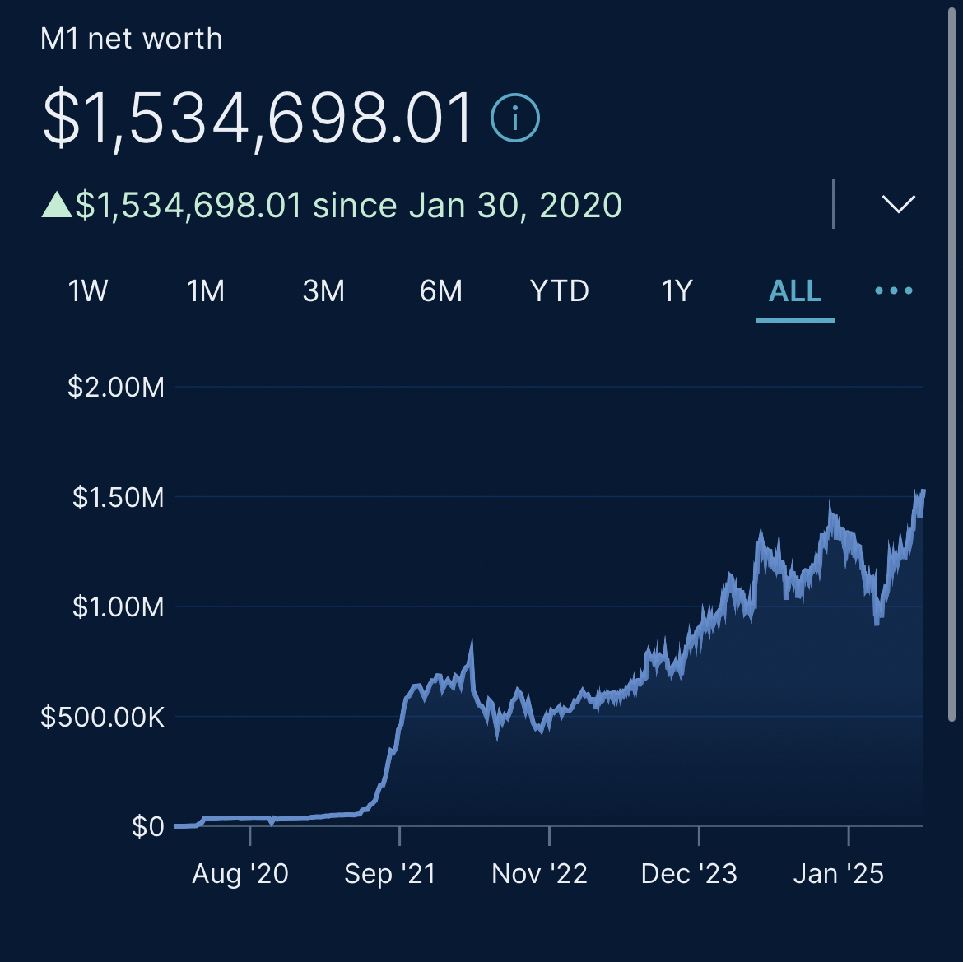
Task: Click the Nov '22 axis marker
Action: coord(540,873)
